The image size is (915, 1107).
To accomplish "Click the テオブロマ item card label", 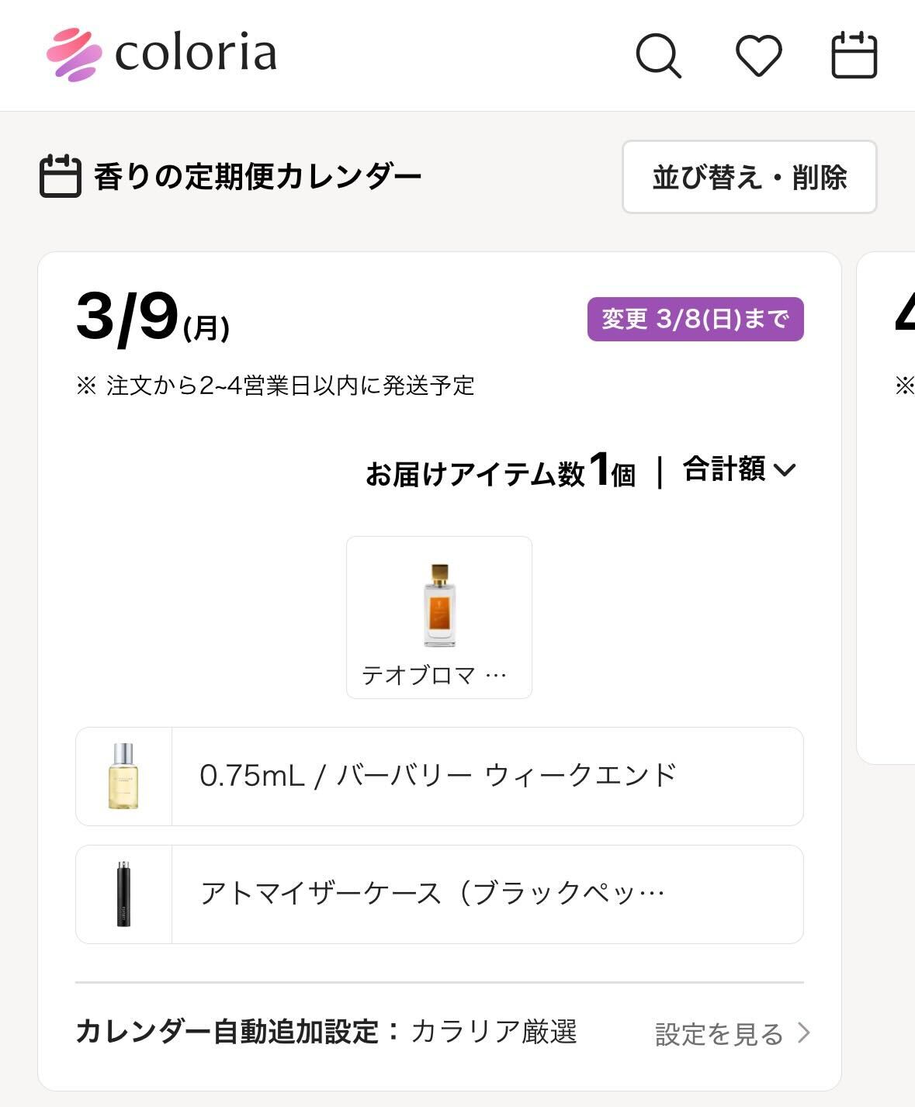I will point(434,676).
